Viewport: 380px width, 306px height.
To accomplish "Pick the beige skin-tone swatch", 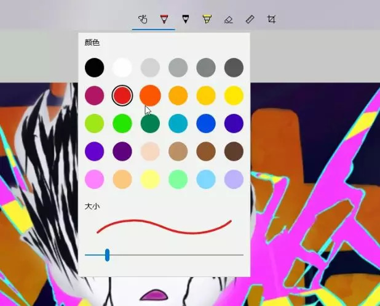I will pos(150,151).
